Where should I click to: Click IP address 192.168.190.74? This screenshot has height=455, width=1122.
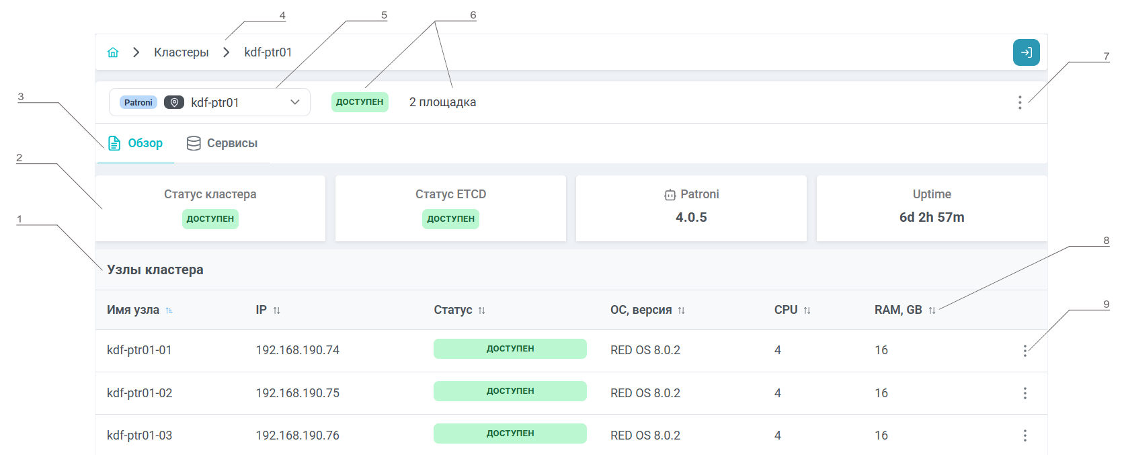point(298,350)
